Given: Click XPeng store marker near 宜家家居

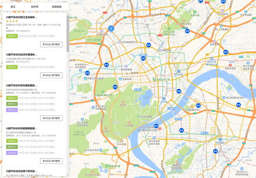Looking at the screenshot, I should (x=226, y=52).
